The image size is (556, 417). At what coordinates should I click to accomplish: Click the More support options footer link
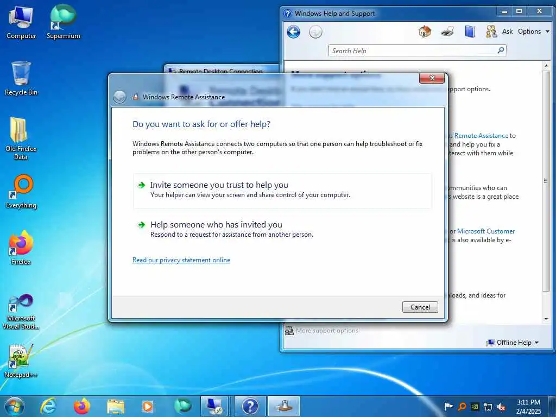[326, 331]
